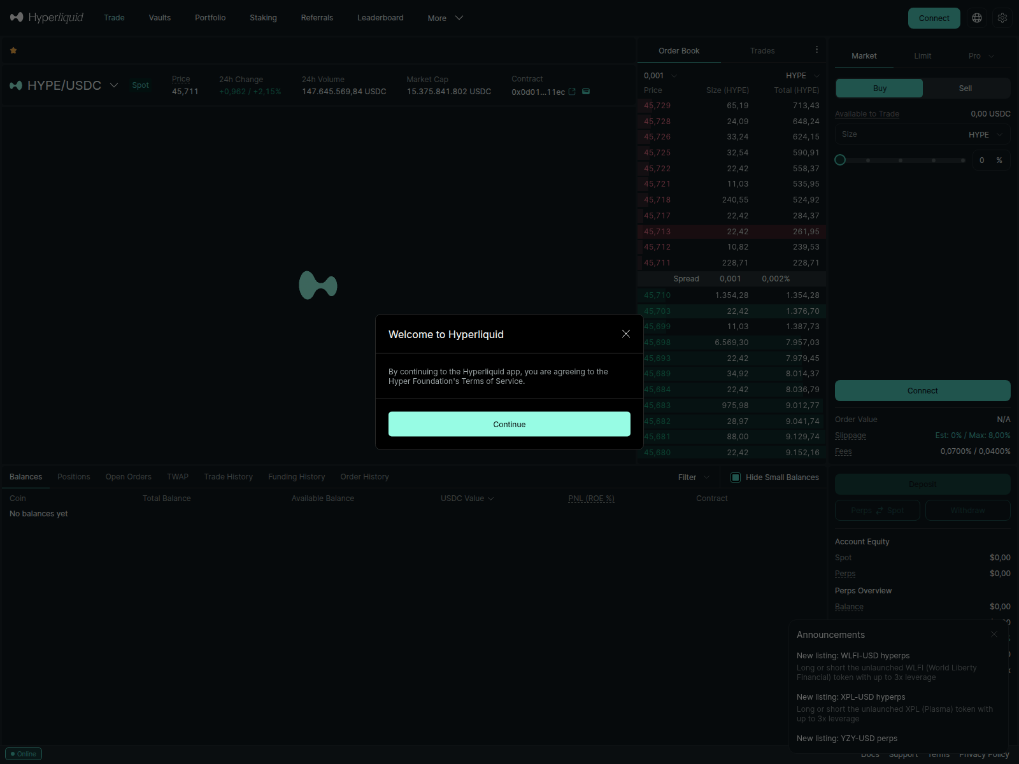This screenshot has height=764, width=1019.
Task: Open the Pro order type dropdown
Action: coord(981,56)
